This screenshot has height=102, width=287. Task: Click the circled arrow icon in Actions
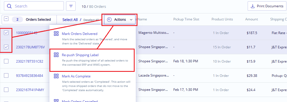[x=109, y=20]
